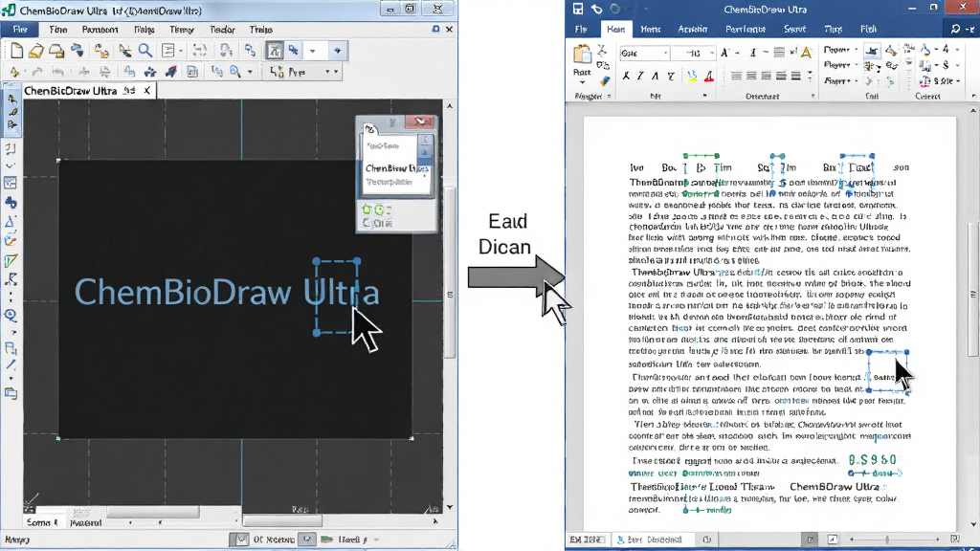Click the Cut scissors icon in Word ribbon
The height and width of the screenshot is (551, 980).
click(602, 50)
